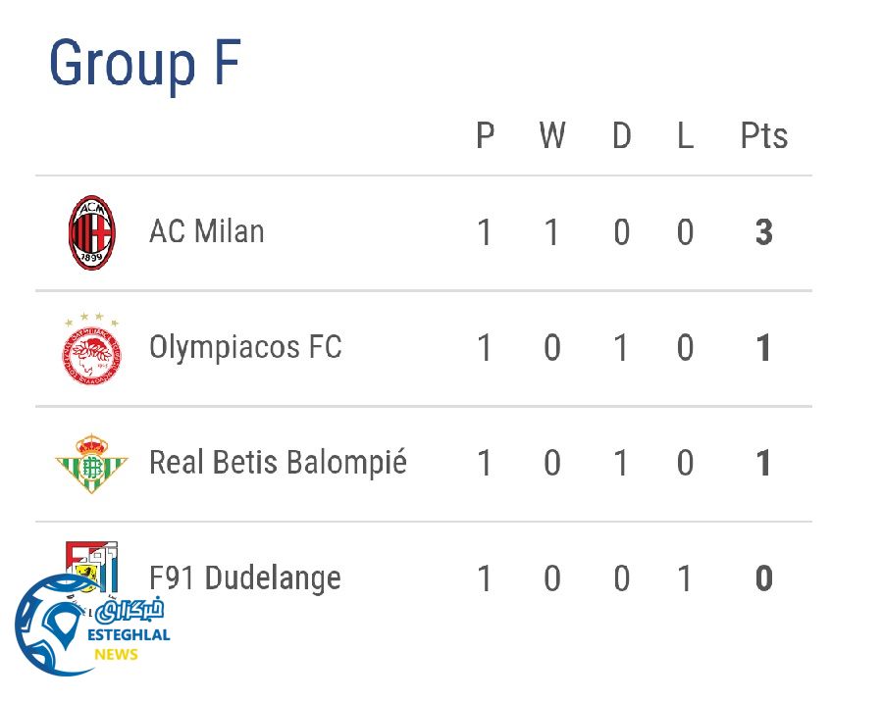Click the L column header
The image size is (883, 702).
click(x=685, y=136)
